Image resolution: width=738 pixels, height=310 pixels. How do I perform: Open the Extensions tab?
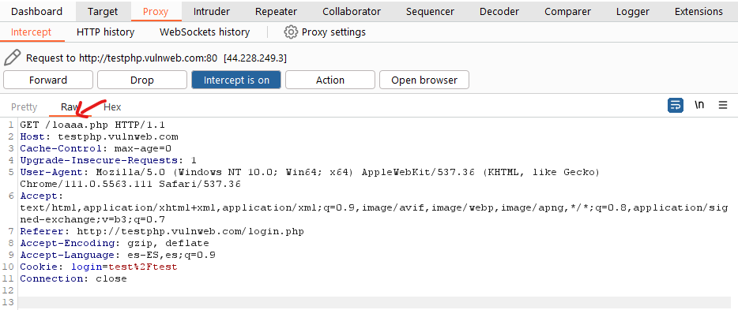[698, 11]
